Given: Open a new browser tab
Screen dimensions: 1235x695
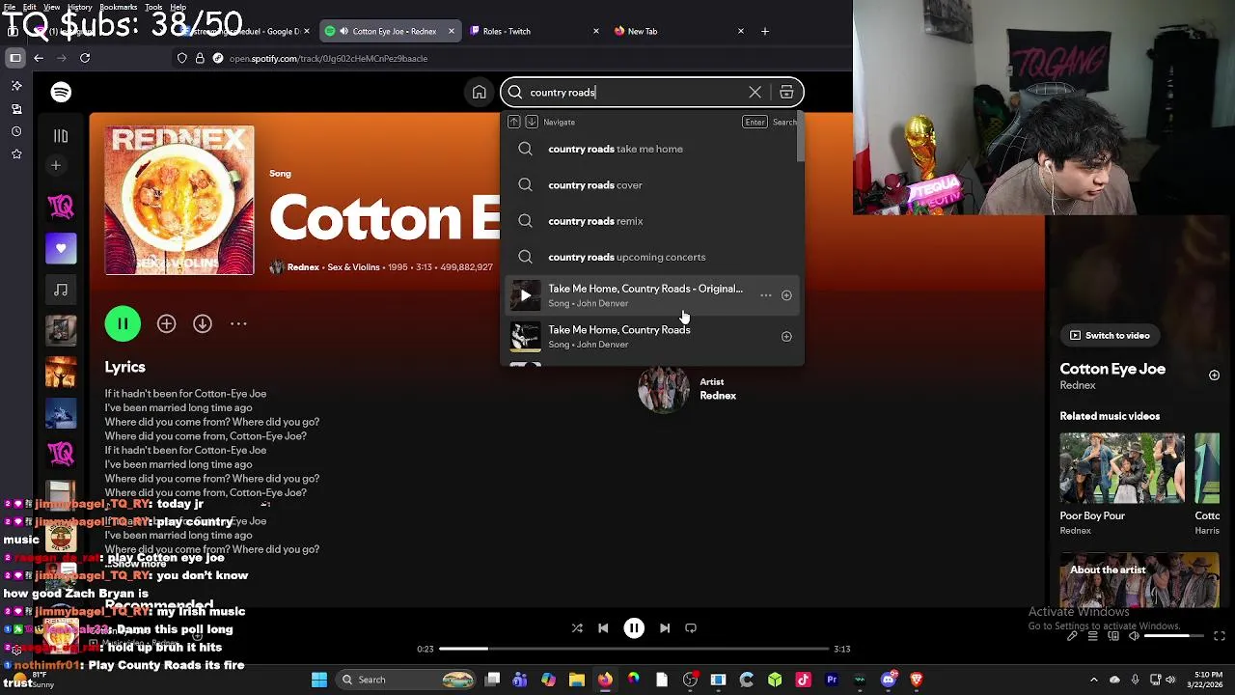Looking at the screenshot, I should pyautogui.click(x=765, y=31).
